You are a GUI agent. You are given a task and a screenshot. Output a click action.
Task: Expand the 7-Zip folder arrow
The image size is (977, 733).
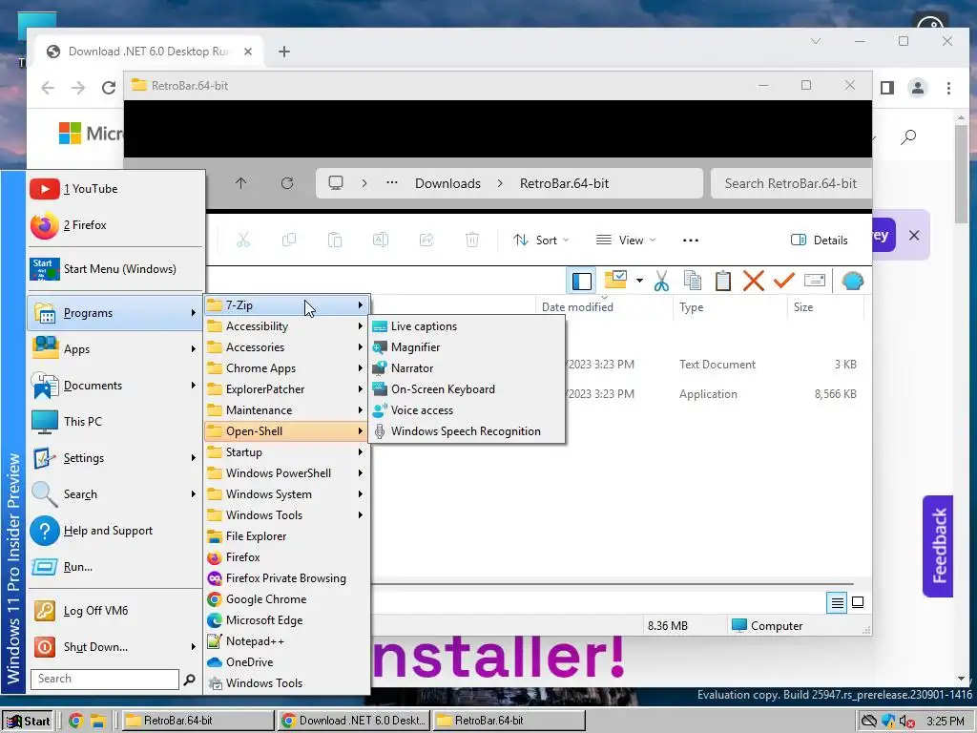[x=360, y=305]
